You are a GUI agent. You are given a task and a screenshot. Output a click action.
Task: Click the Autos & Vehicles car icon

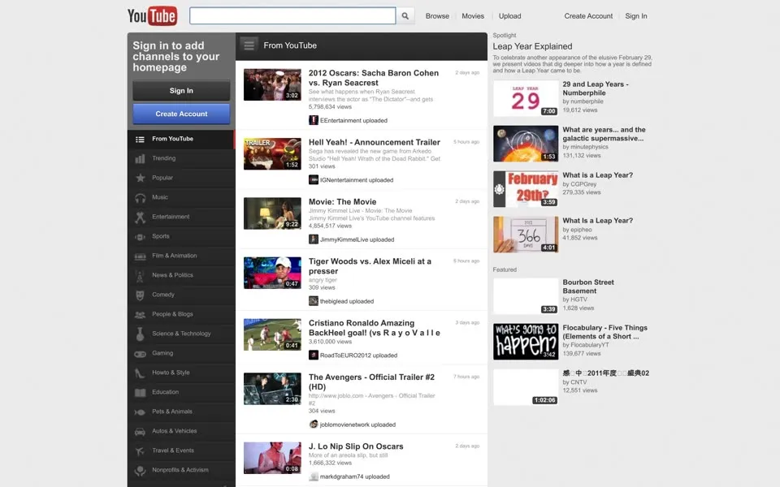[x=141, y=431]
